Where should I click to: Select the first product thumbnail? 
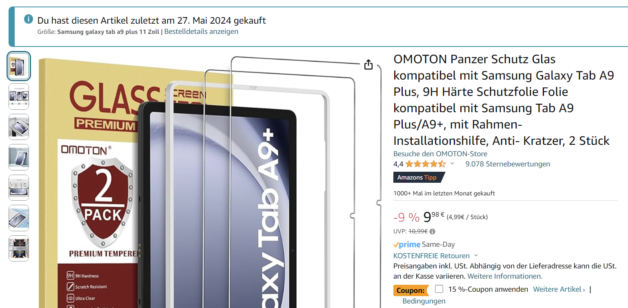(19, 66)
